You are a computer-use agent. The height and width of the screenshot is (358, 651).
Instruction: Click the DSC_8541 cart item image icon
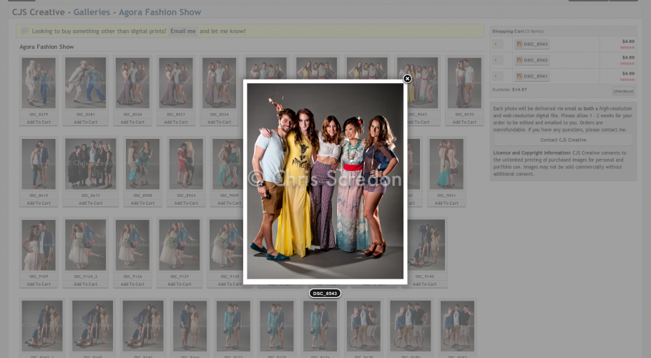pos(520,76)
